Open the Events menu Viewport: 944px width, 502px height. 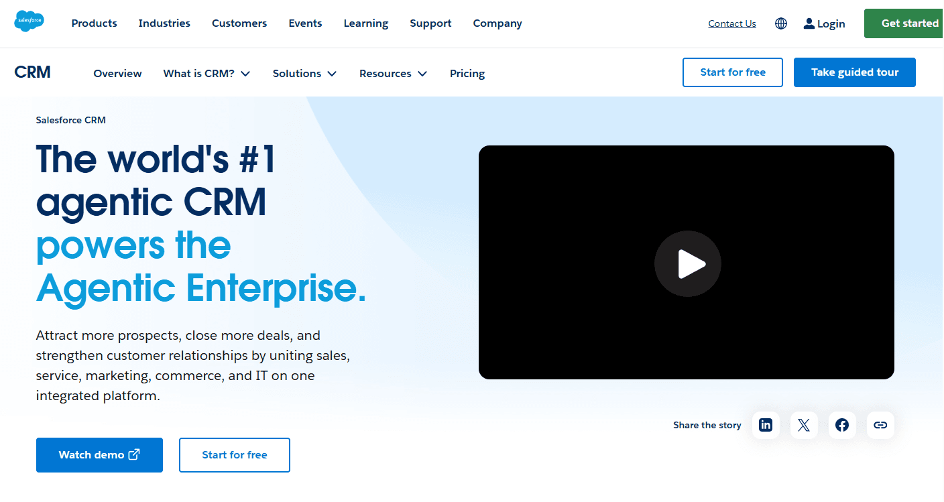(x=305, y=23)
